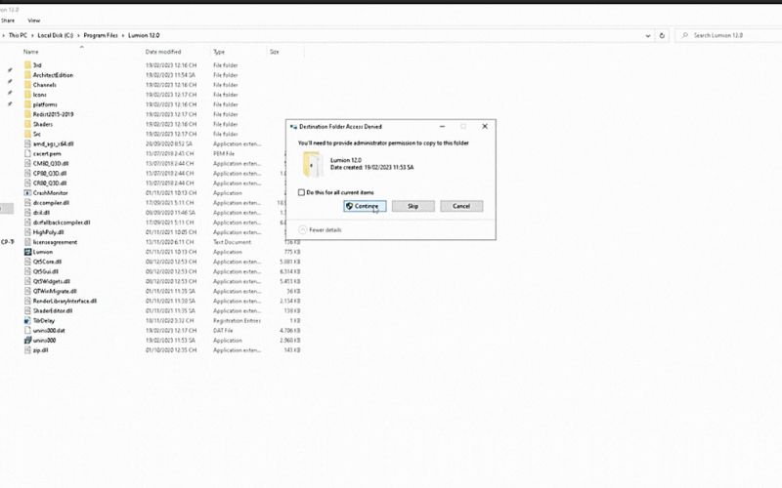
Task: Select the ShaderEditor.dll file icon
Action: tap(28, 310)
